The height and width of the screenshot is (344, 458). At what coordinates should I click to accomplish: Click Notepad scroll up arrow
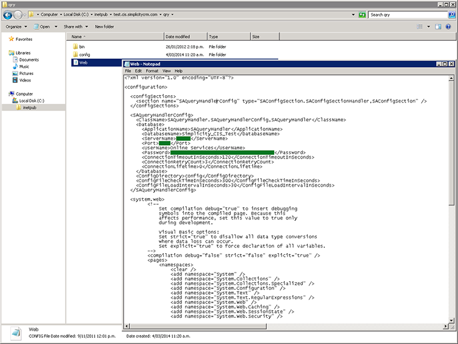(451, 78)
